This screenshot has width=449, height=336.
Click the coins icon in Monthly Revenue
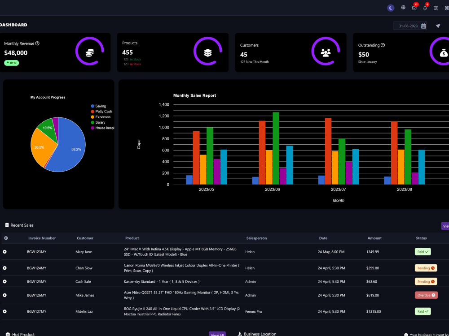tap(90, 53)
